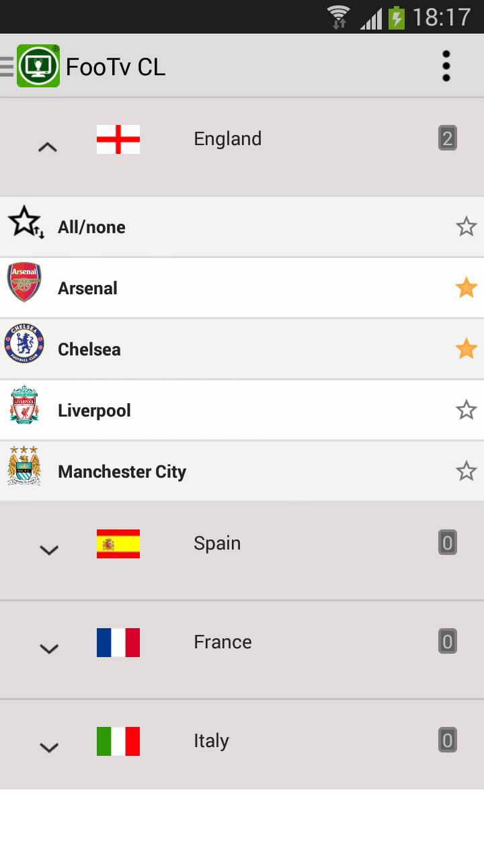Viewport: 484px width, 860px height.
Task: Expand the Italy section arrow
Action: coord(49,747)
